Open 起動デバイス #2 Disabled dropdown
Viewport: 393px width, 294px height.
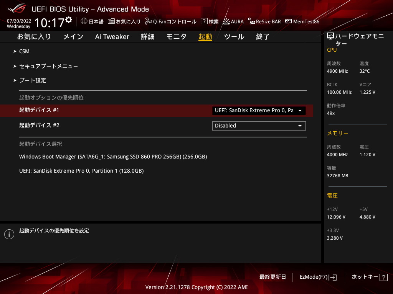point(259,126)
